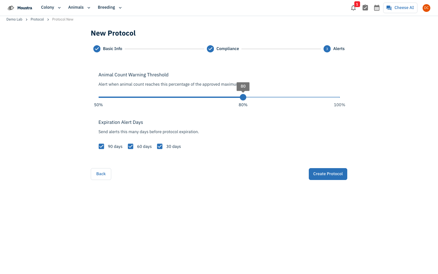Navigate to Demo Lab breadcrumb
This screenshot has height=274, width=438.
tap(14, 20)
